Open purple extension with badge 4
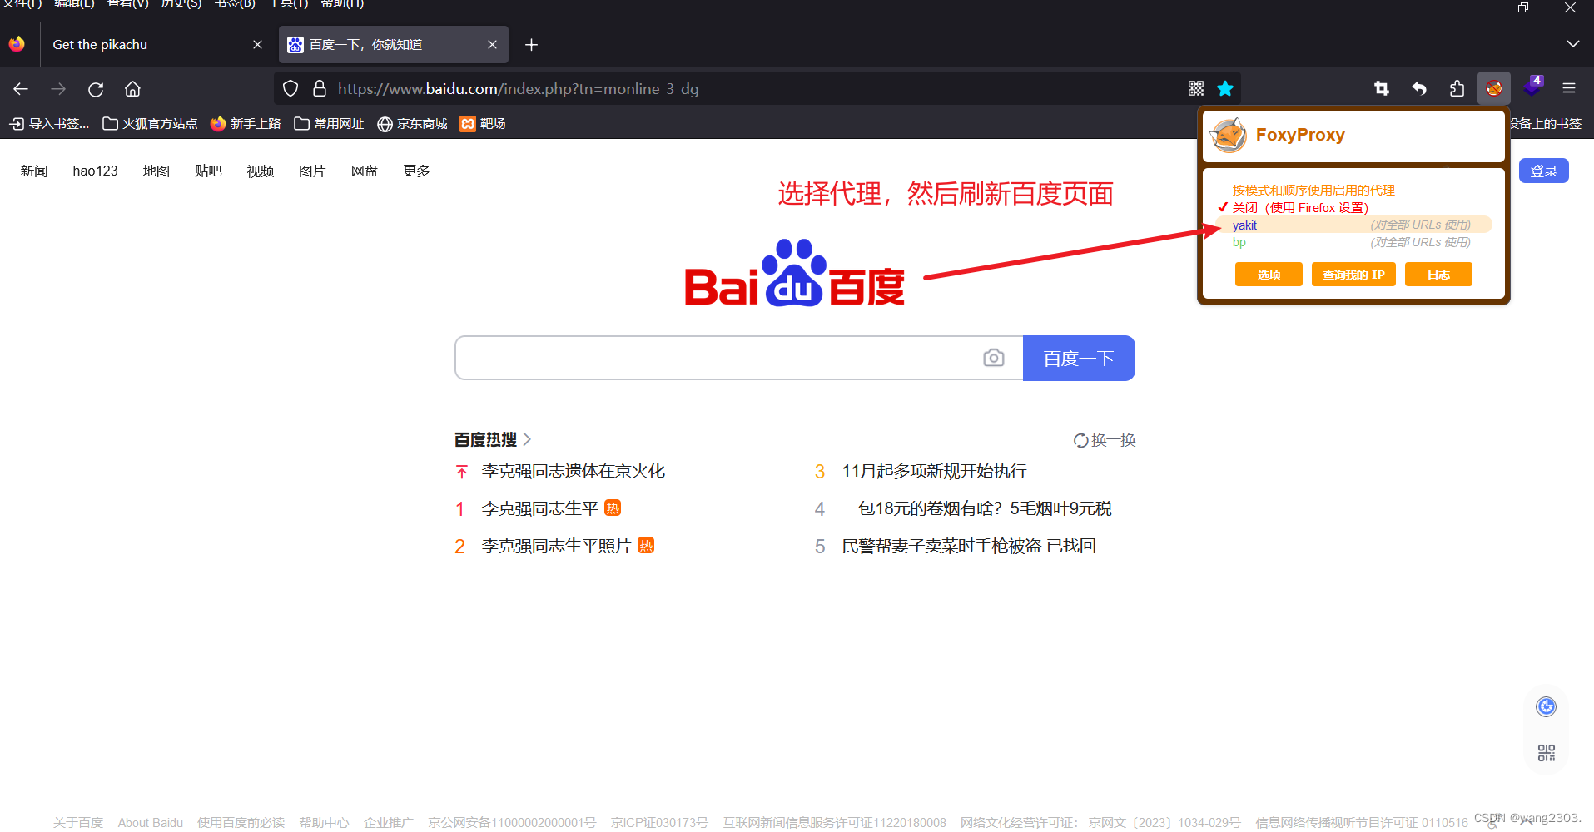The height and width of the screenshot is (832, 1594). coord(1532,87)
